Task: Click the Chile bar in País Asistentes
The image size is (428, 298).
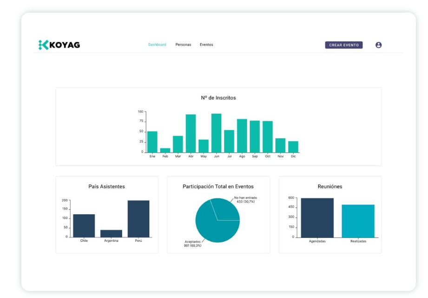Action: [x=84, y=225]
